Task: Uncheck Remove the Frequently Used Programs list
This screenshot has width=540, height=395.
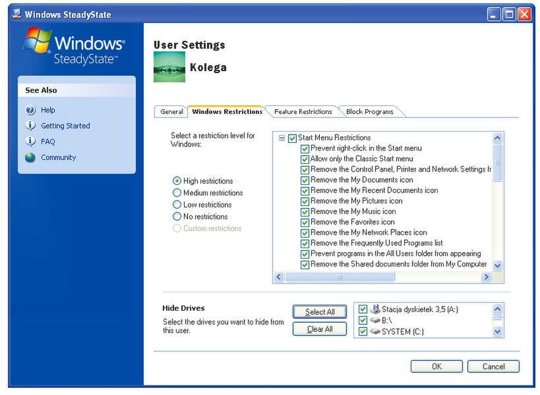Action: coord(305,244)
